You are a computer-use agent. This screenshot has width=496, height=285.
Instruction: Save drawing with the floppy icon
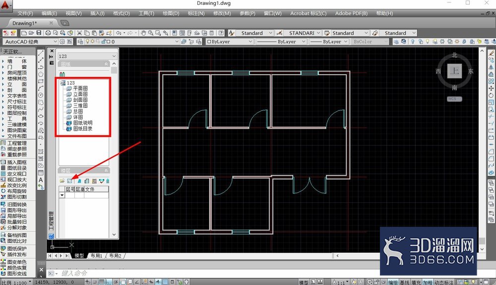(39, 33)
